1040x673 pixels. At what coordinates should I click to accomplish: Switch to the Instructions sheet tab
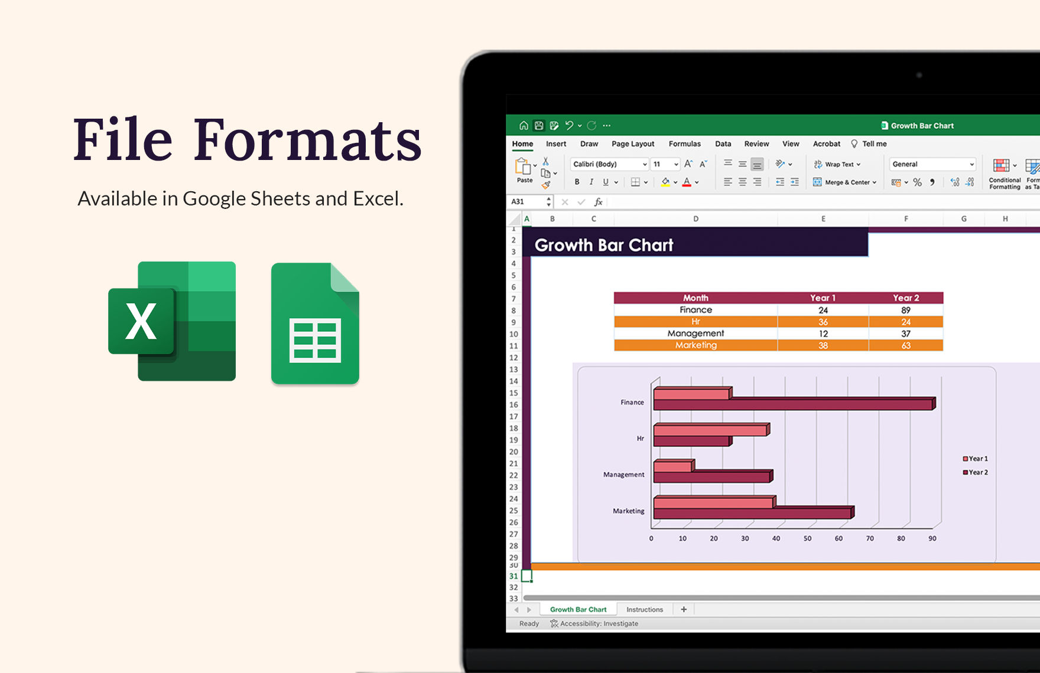[645, 609]
